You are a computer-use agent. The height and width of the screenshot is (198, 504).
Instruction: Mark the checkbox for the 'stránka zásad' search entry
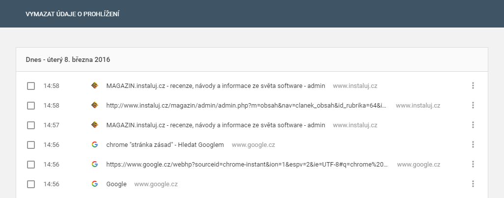31,145
